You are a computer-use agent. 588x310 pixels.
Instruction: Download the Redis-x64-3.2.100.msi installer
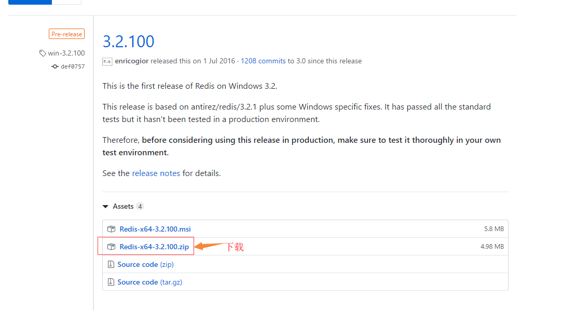coord(155,229)
